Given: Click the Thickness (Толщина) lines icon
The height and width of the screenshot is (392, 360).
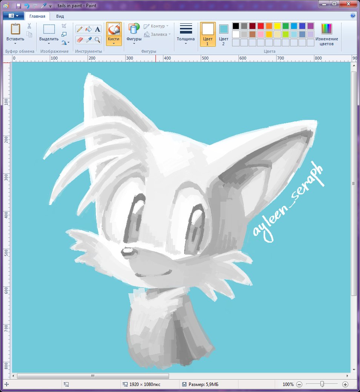Looking at the screenshot, I should tap(186, 29).
